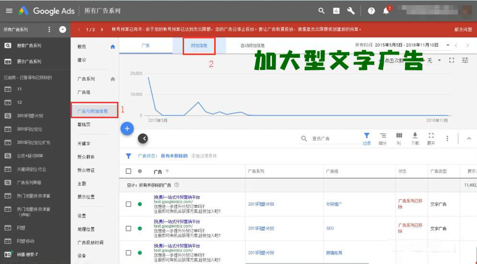Open campaign 公司+疑问DSK
This screenshot has height=264, width=477.
(x=30, y=155)
